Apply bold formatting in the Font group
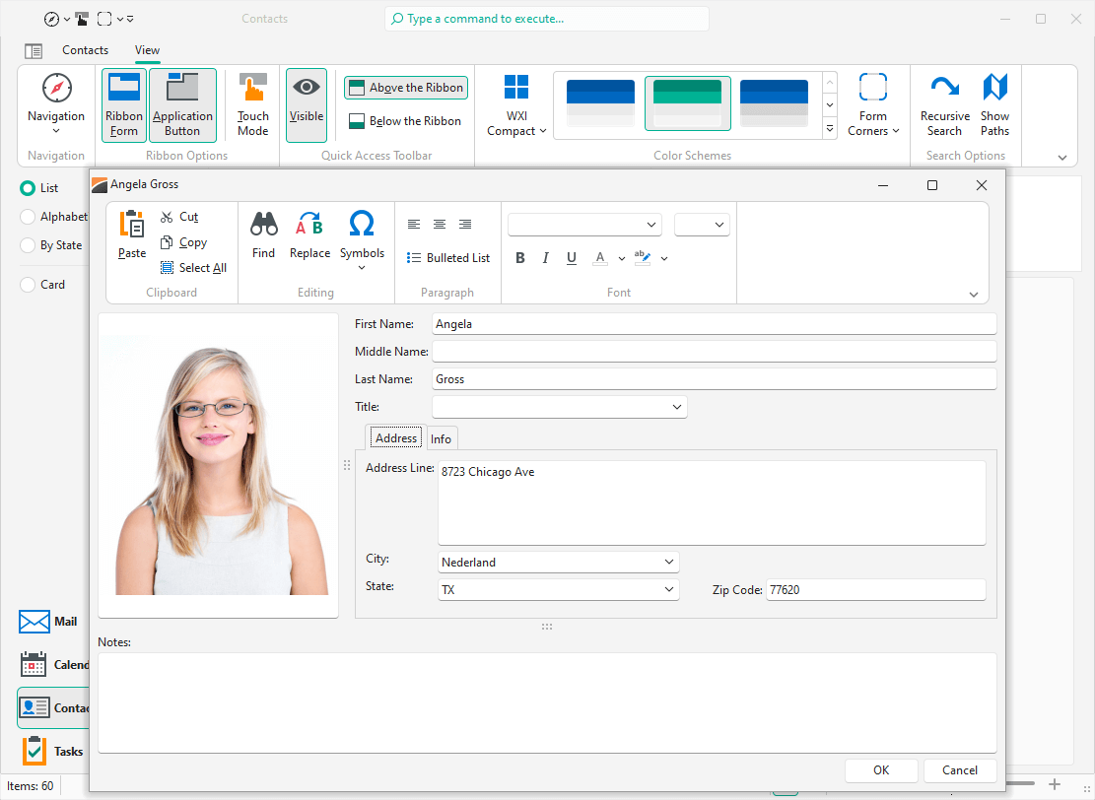This screenshot has height=800, width=1095. (x=520, y=257)
